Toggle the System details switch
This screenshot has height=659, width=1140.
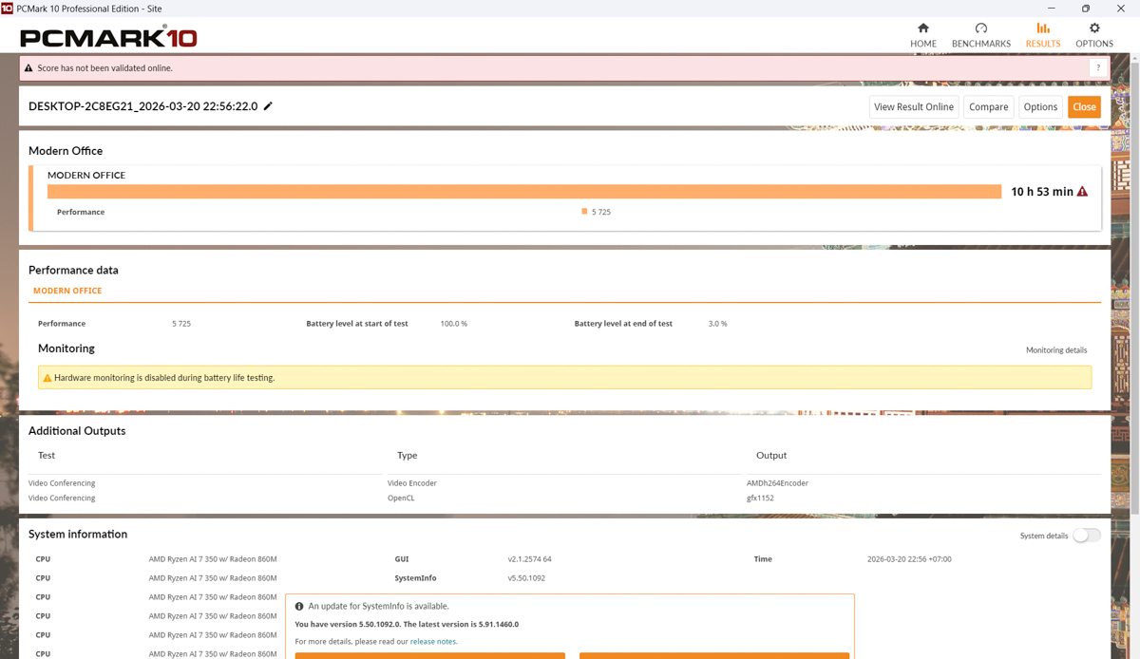click(x=1086, y=536)
